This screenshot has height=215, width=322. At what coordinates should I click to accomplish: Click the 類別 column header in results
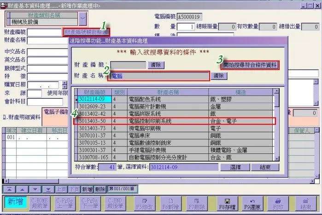pos(119,92)
